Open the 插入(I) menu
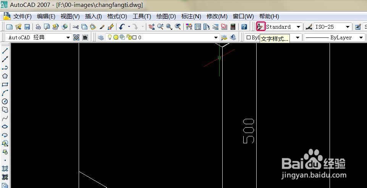 pyautogui.click(x=94, y=16)
